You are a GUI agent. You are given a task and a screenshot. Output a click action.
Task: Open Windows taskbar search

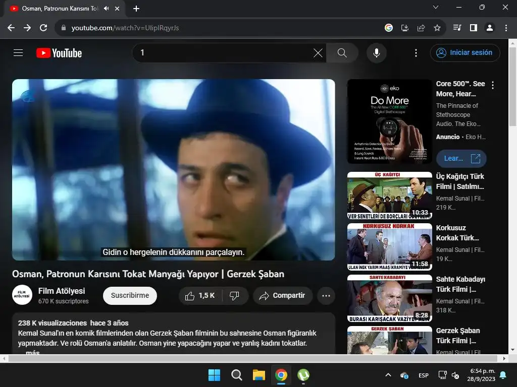236,375
